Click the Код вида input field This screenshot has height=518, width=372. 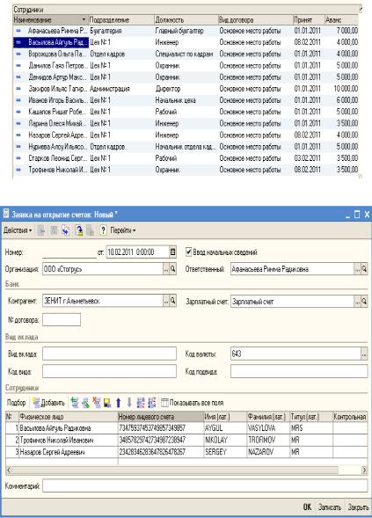[109, 371]
